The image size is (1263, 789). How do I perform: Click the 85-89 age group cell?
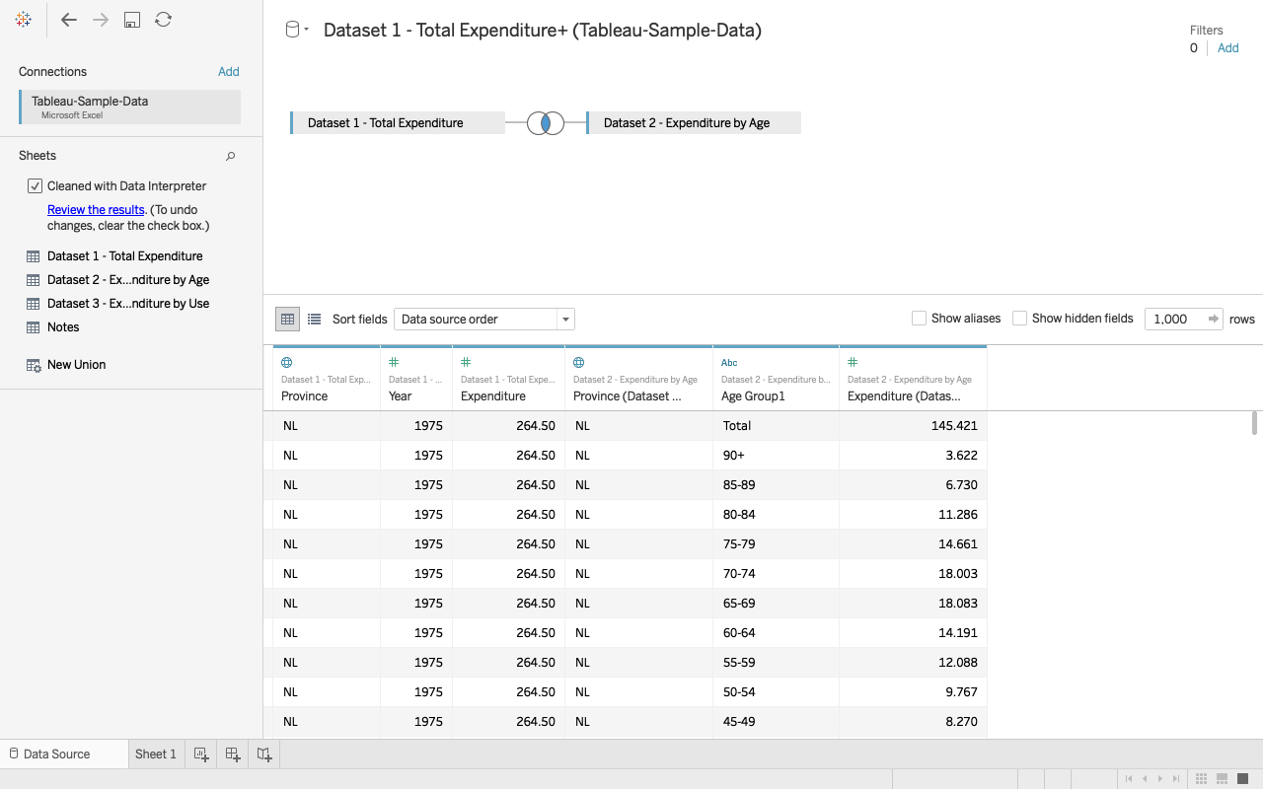[776, 485]
